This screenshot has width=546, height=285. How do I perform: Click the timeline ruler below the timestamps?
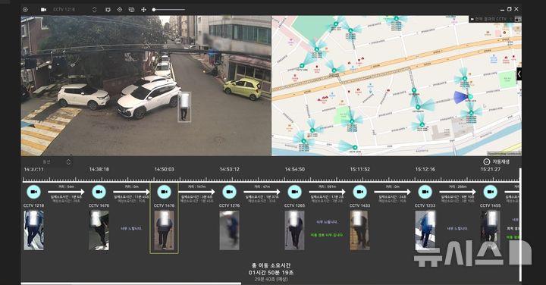coord(271,180)
